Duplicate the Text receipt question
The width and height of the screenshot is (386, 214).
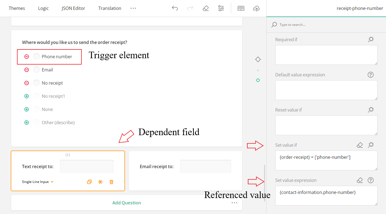89,182
